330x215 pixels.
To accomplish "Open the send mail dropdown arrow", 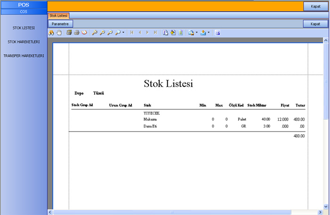I will coord(209,33).
